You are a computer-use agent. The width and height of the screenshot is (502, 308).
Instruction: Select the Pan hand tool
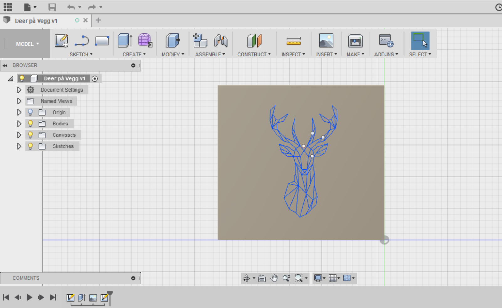click(x=274, y=278)
